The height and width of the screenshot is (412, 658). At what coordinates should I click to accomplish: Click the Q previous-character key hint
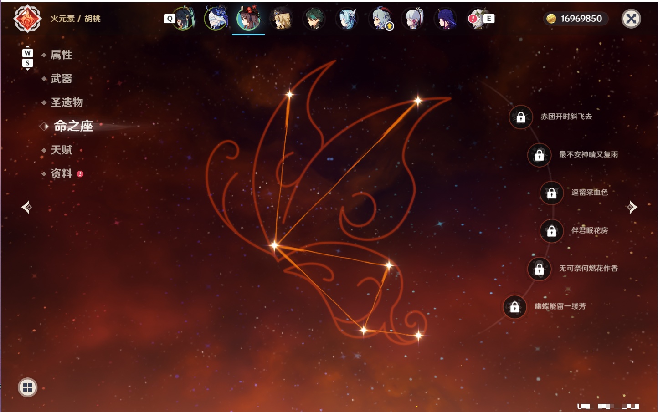[x=170, y=19]
